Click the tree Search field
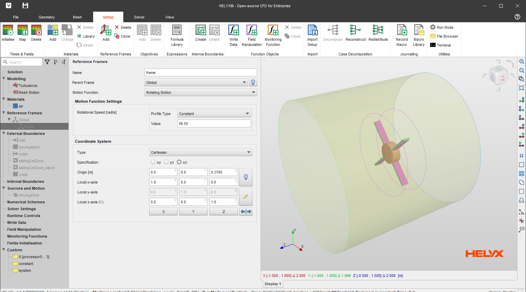526x292 pixels. point(22,62)
